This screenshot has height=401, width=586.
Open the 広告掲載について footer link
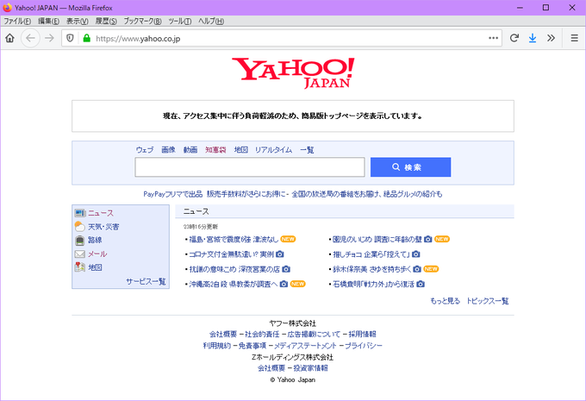click(x=314, y=334)
